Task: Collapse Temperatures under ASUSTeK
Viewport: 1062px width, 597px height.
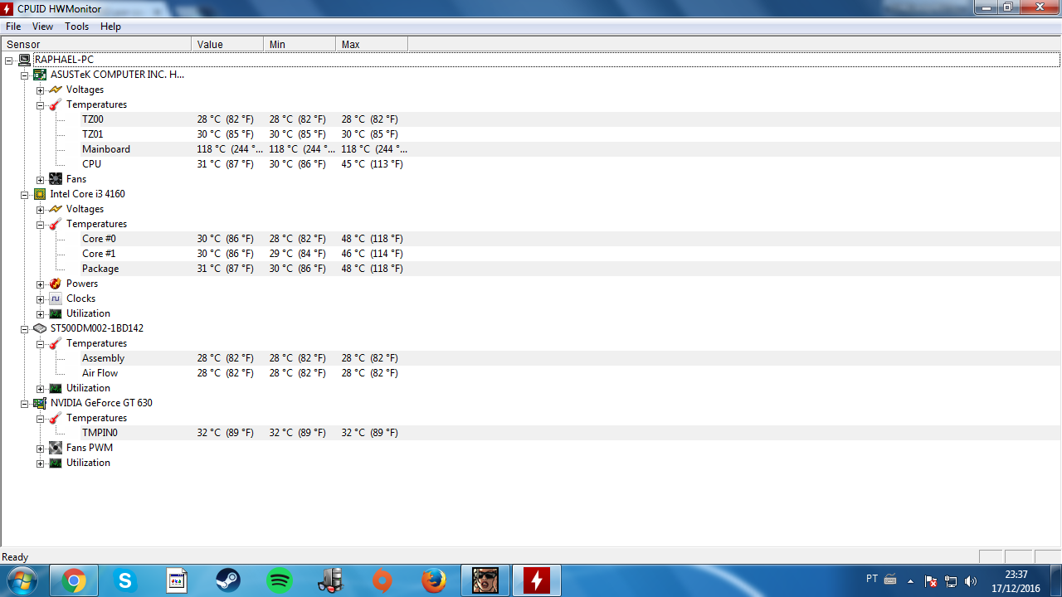Action: tap(40, 104)
